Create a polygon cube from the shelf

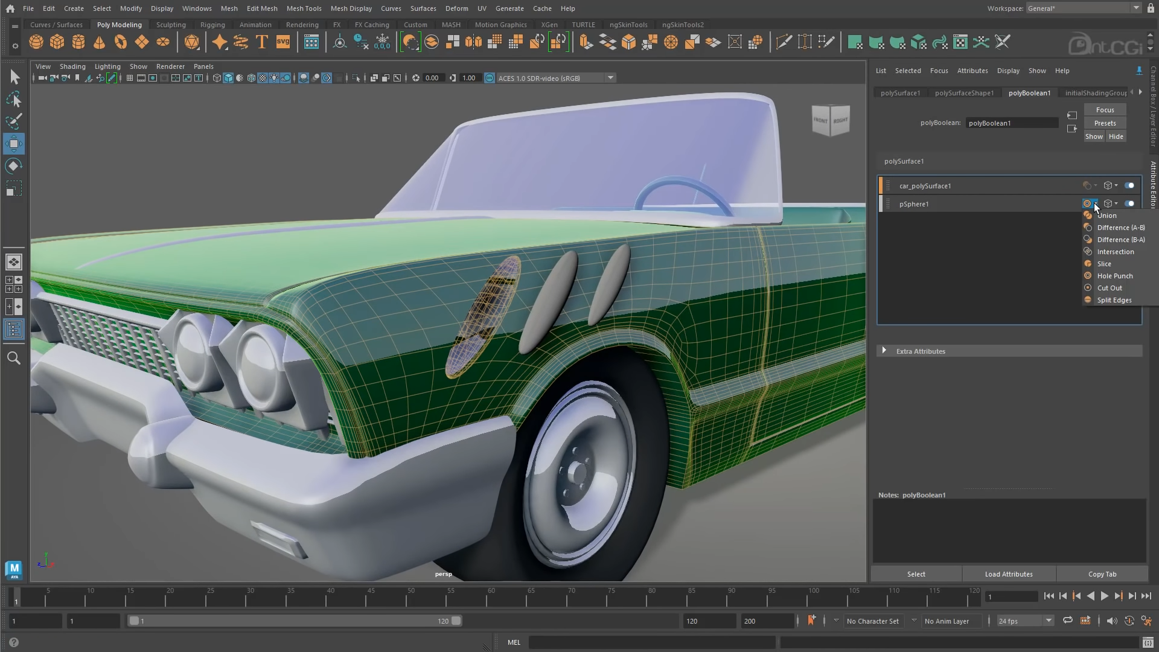(57, 42)
